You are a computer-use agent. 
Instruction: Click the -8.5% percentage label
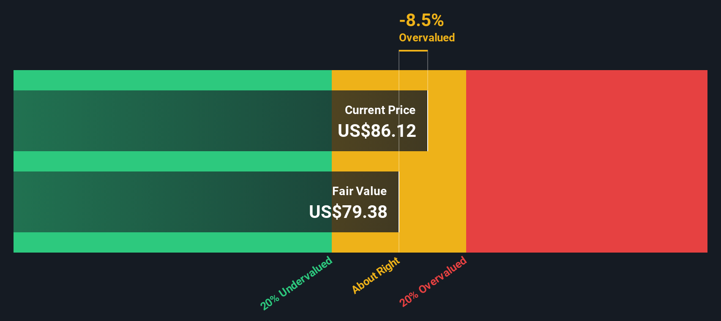point(421,20)
